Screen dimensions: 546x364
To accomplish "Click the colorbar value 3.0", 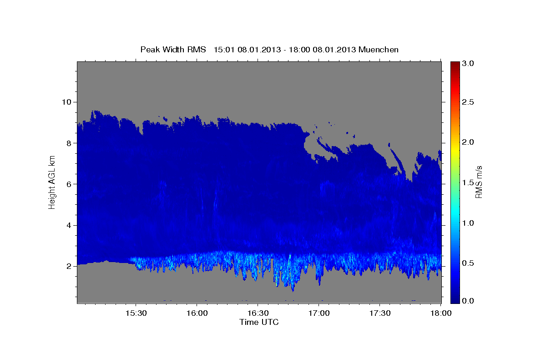I will (x=469, y=63).
